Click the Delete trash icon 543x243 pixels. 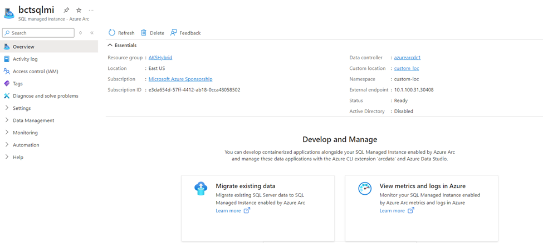(x=144, y=33)
